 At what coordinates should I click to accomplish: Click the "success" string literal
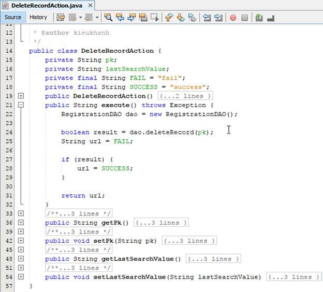[x=188, y=87]
